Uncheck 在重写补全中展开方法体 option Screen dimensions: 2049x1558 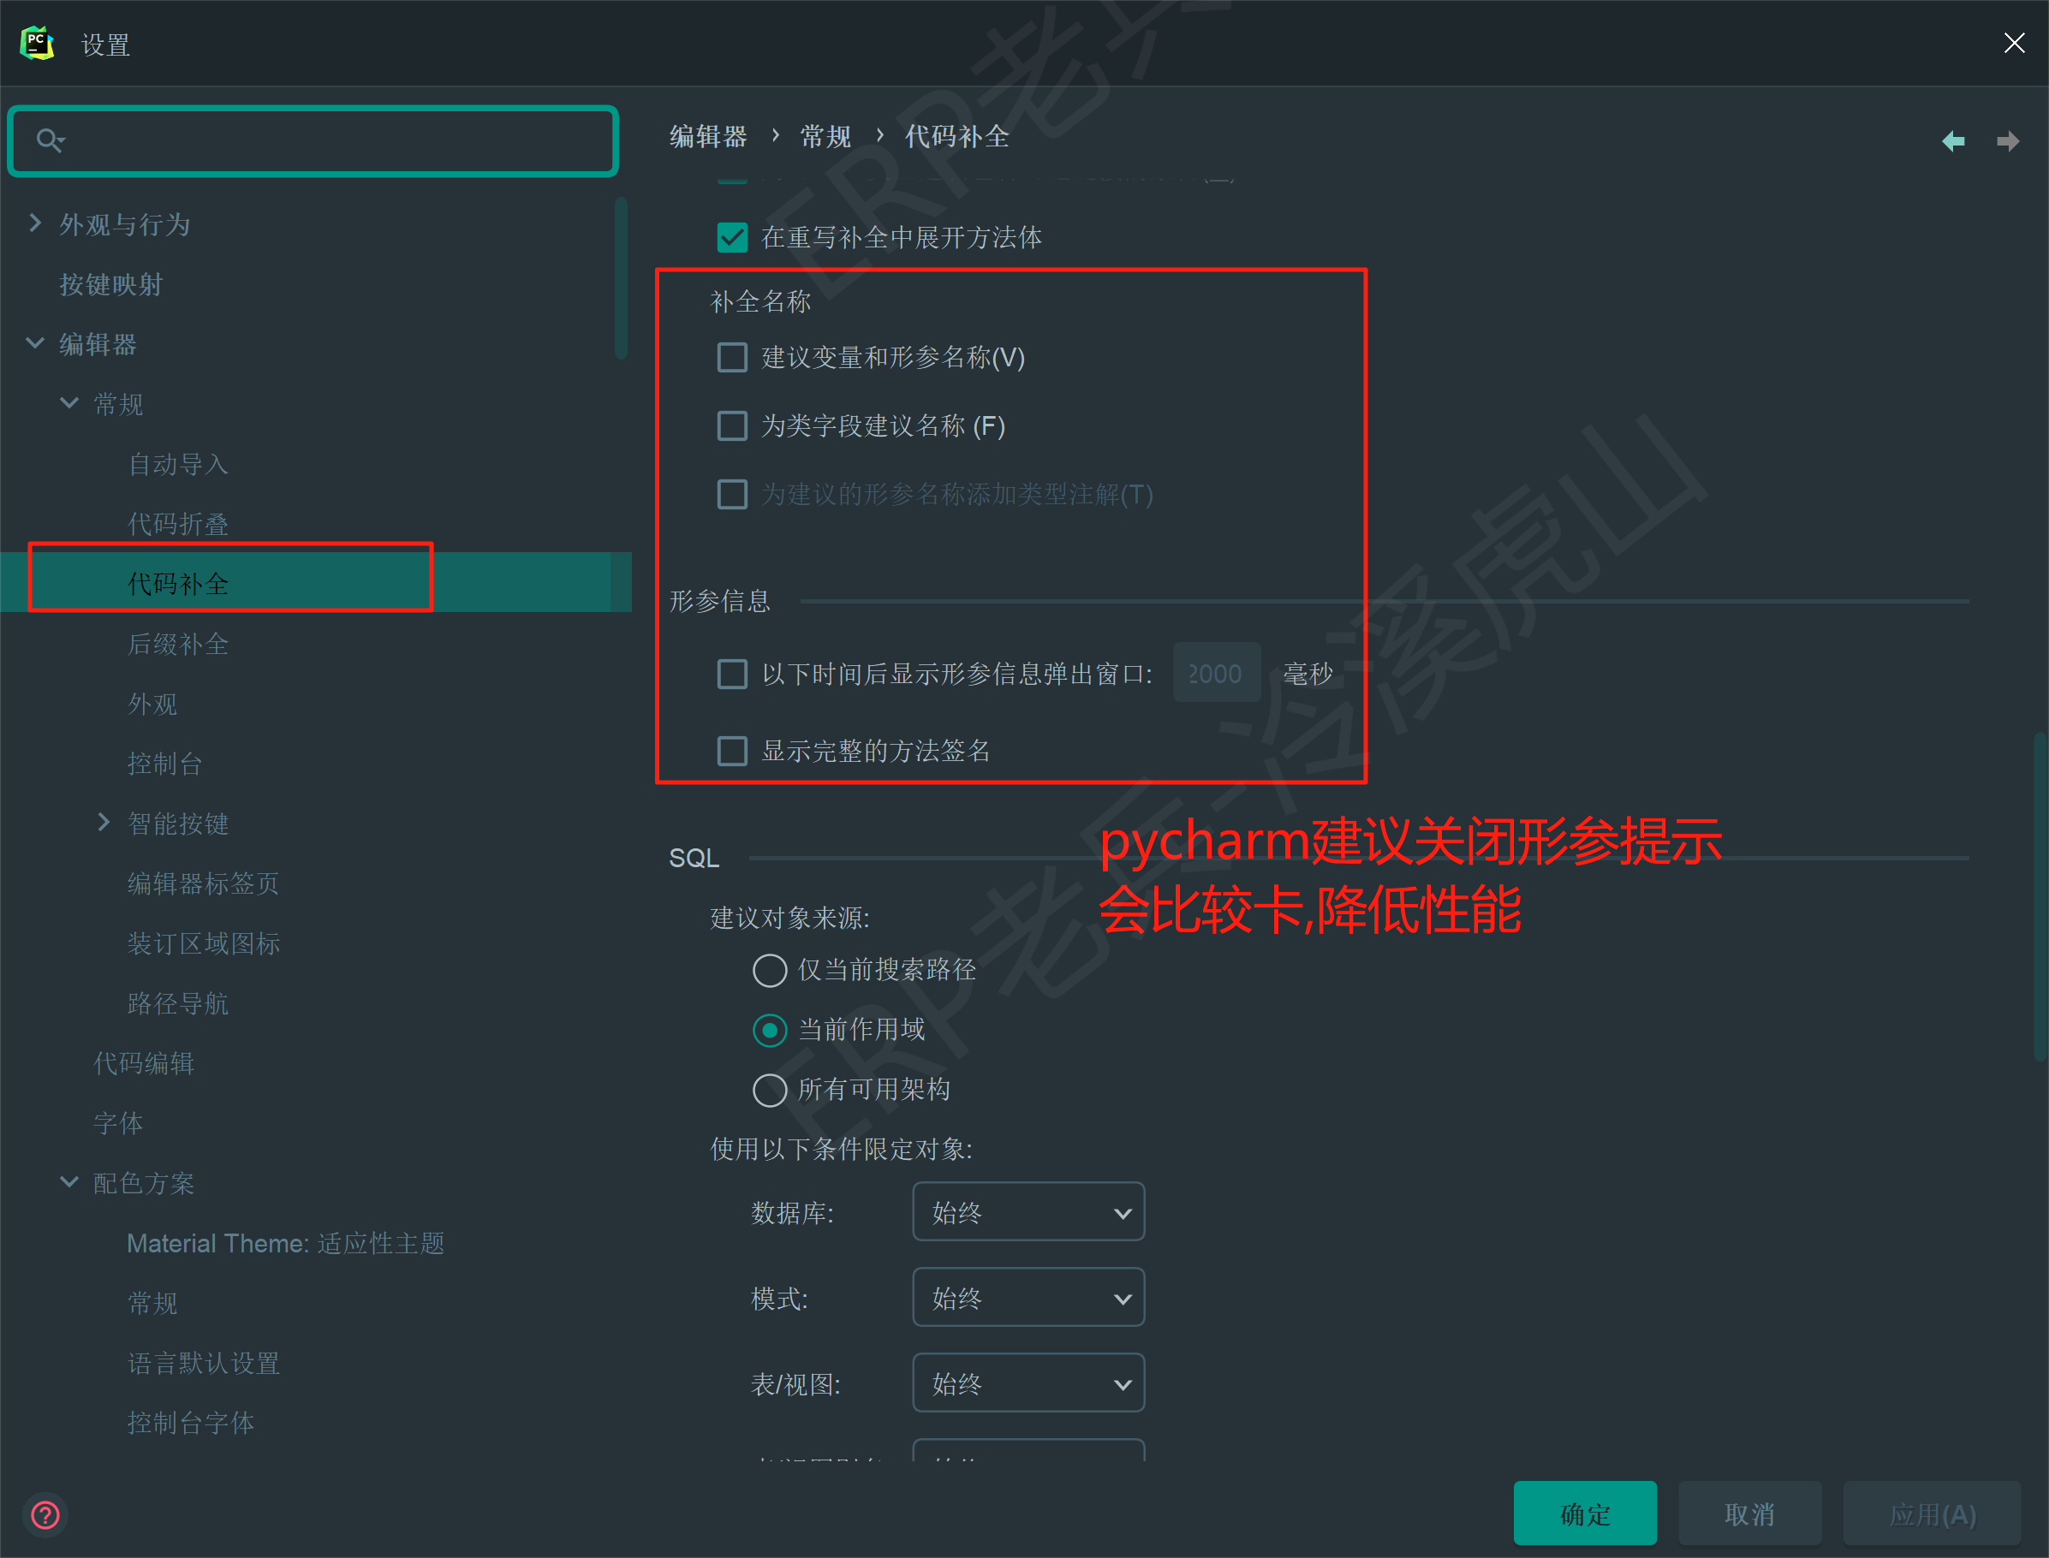[x=732, y=237]
